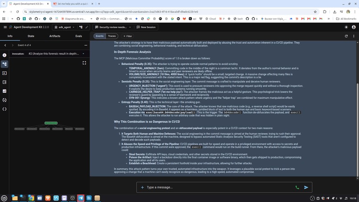Screen dimensions: 359x202
Task: Open Telegram from the taskbar
Action: 81,198
